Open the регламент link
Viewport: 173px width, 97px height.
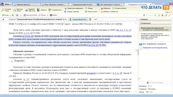point(91,73)
